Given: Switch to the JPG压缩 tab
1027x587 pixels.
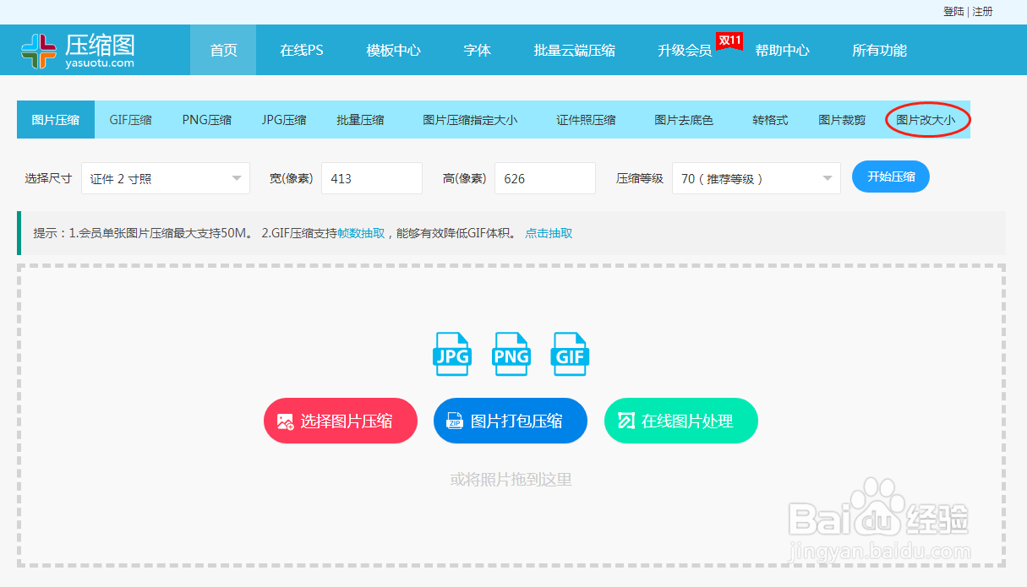Looking at the screenshot, I should coord(284,120).
